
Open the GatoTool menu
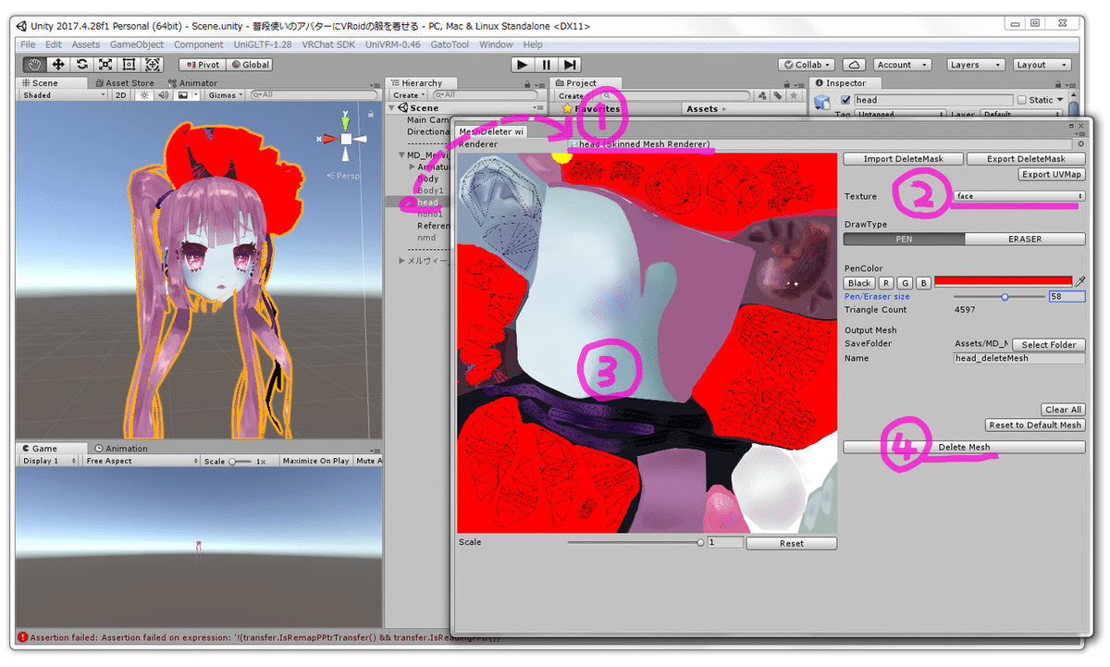tap(450, 44)
